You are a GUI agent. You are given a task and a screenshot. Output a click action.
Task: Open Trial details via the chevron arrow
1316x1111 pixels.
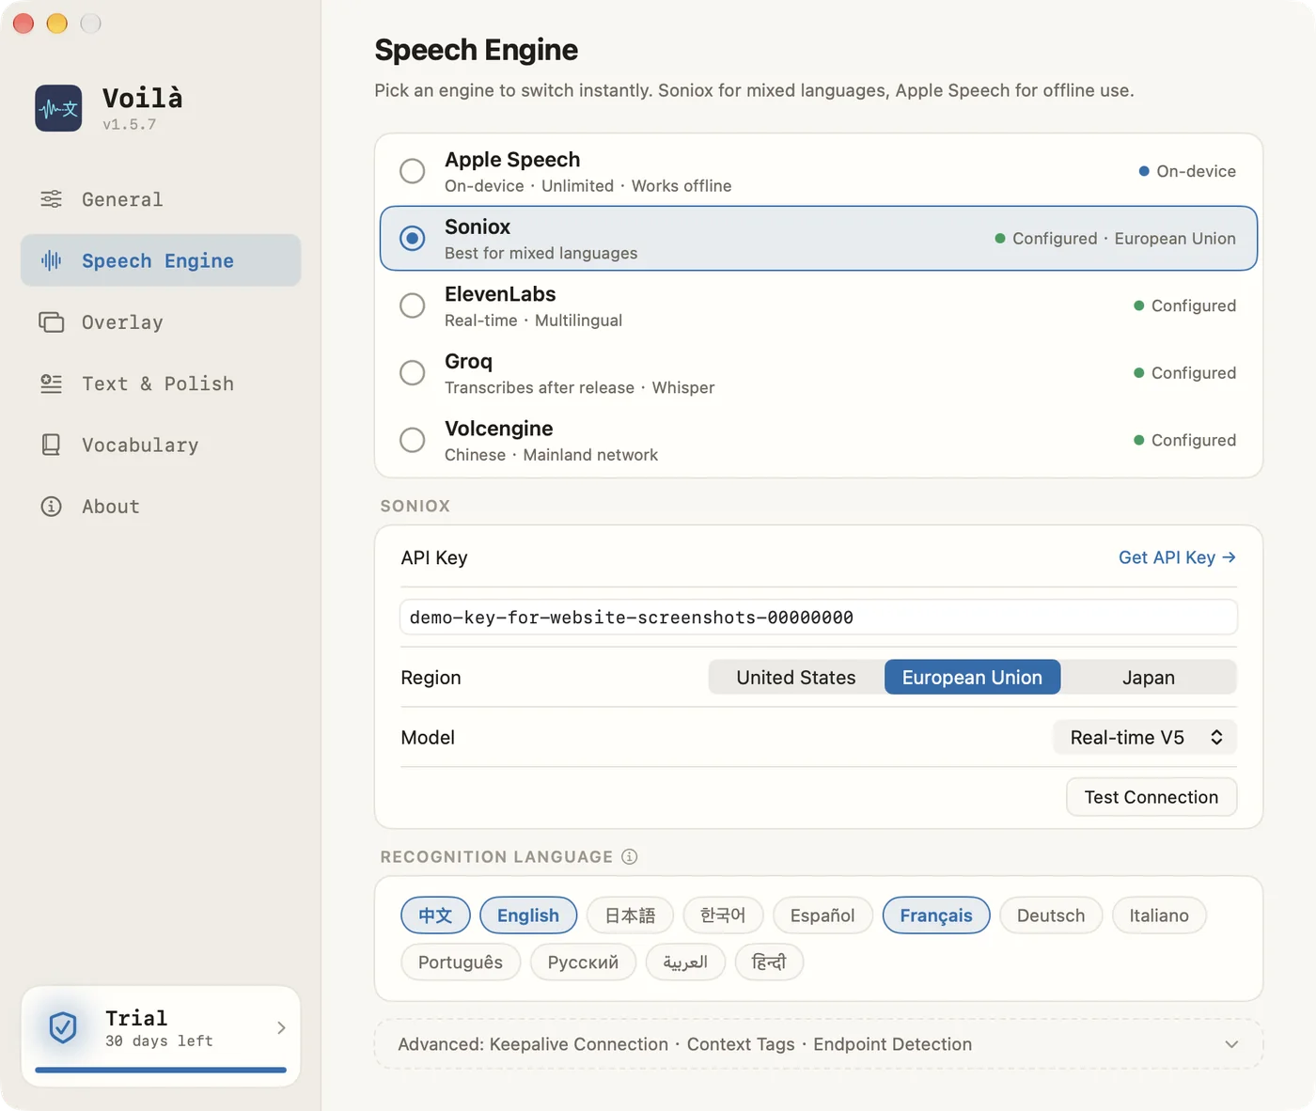tap(281, 1027)
